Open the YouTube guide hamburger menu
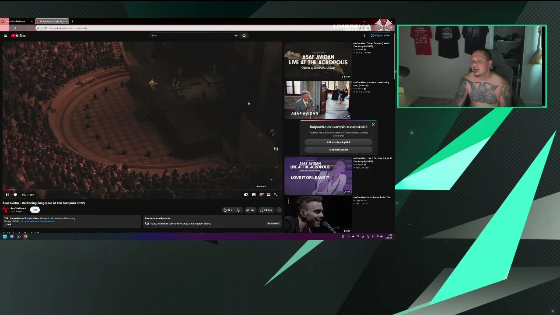Image resolution: width=560 pixels, height=315 pixels. (x=5, y=35)
